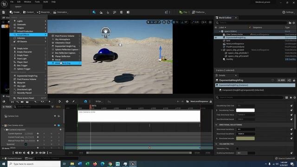This screenshot has width=297, height=167.
Task: Activate Selection mode icon in toolbar
Action: point(94,12)
